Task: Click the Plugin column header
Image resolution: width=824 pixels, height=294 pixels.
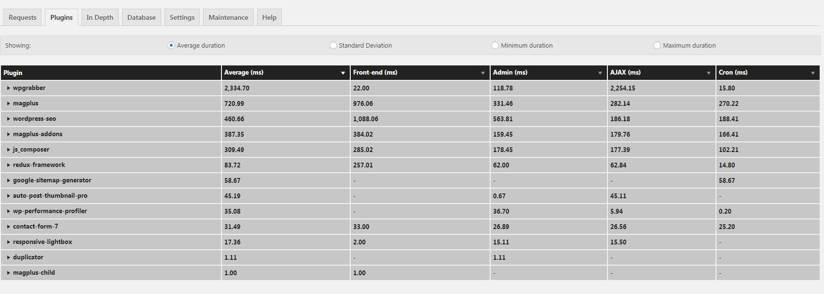Action: click(x=13, y=73)
